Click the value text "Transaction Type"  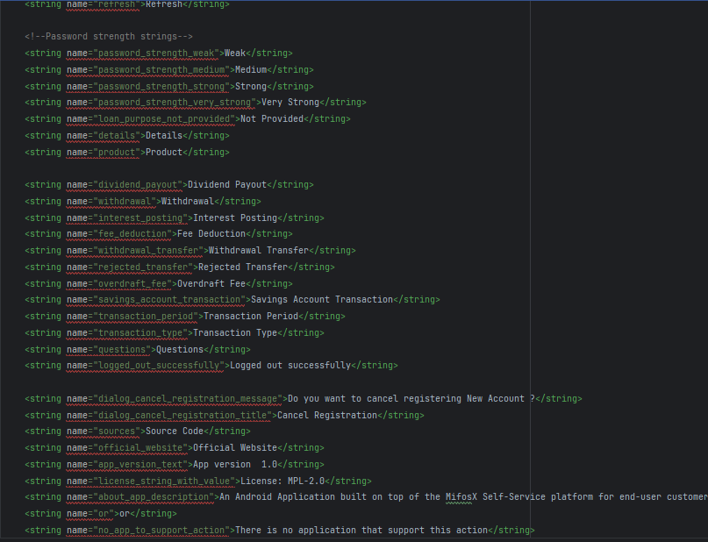[235, 333]
